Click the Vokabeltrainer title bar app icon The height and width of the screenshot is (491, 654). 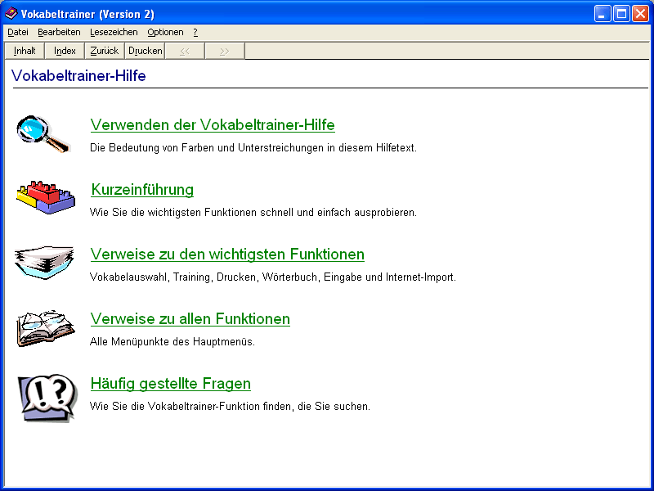click(x=11, y=13)
